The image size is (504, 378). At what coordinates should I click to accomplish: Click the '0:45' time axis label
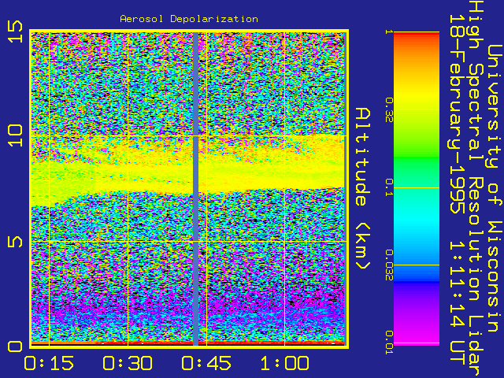206,364
